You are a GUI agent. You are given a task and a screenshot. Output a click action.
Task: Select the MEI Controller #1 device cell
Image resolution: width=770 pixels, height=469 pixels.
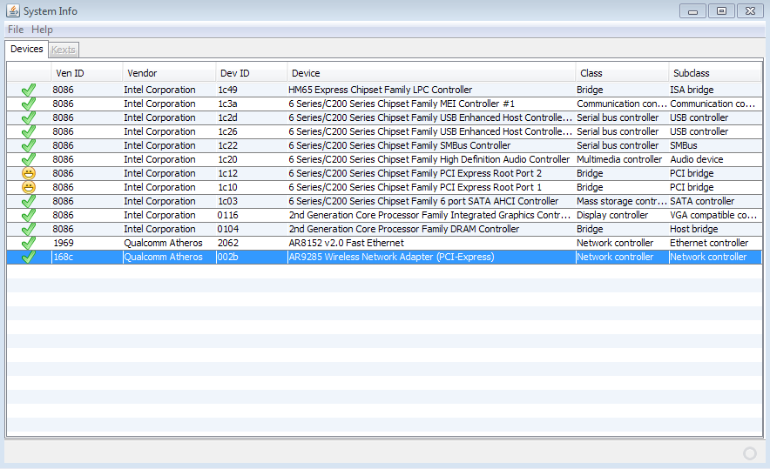(x=431, y=104)
